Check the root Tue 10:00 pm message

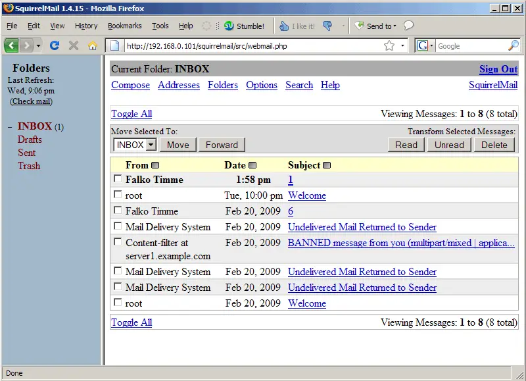tap(118, 194)
